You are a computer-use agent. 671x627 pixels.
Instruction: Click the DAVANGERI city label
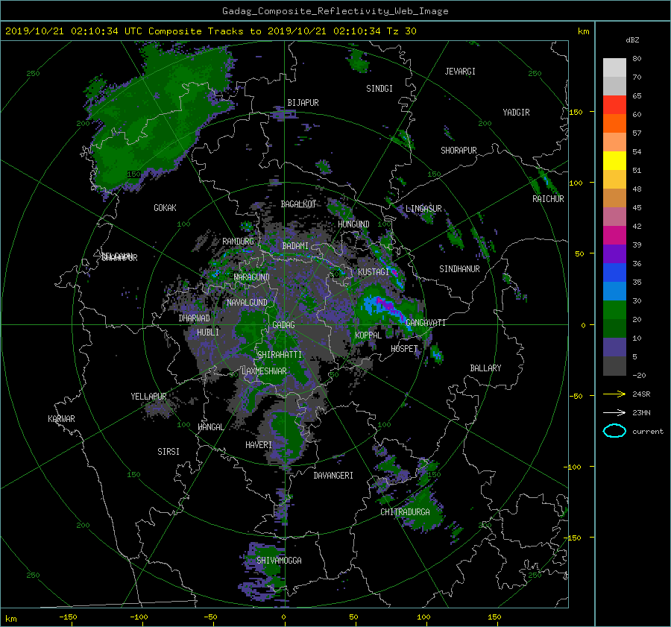click(333, 476)
